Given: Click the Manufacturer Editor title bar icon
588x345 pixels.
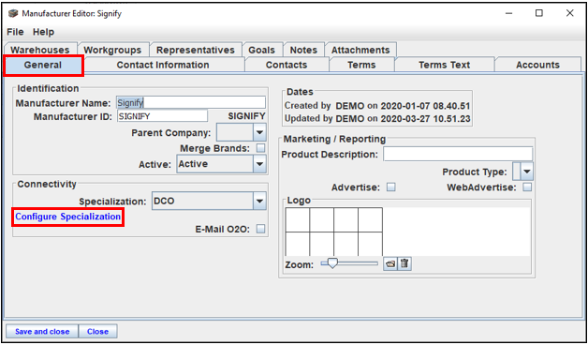Looking at the screenshot, I should coord(13,13).
